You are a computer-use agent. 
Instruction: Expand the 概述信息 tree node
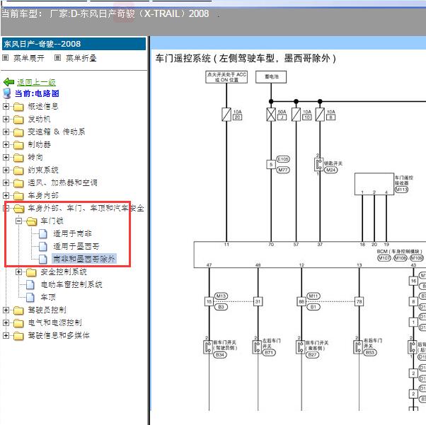point(6,107)
